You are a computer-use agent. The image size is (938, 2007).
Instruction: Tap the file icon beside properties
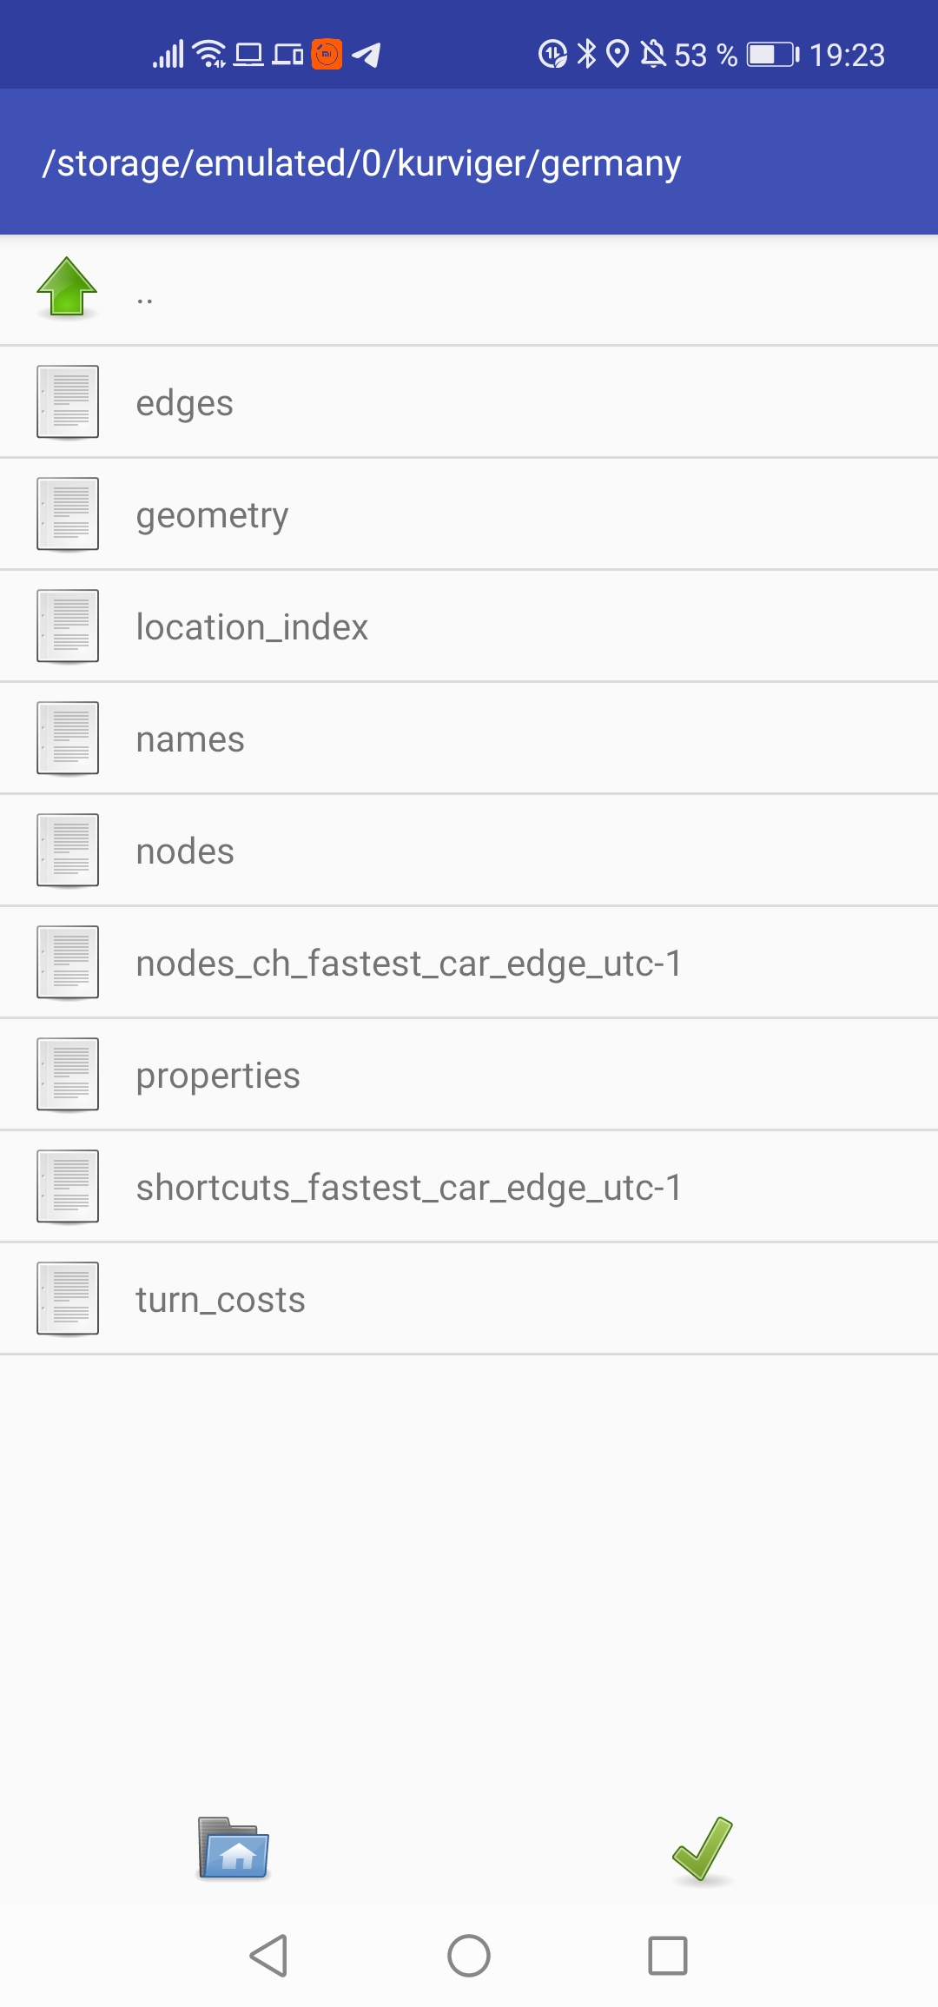point(68,1075)
